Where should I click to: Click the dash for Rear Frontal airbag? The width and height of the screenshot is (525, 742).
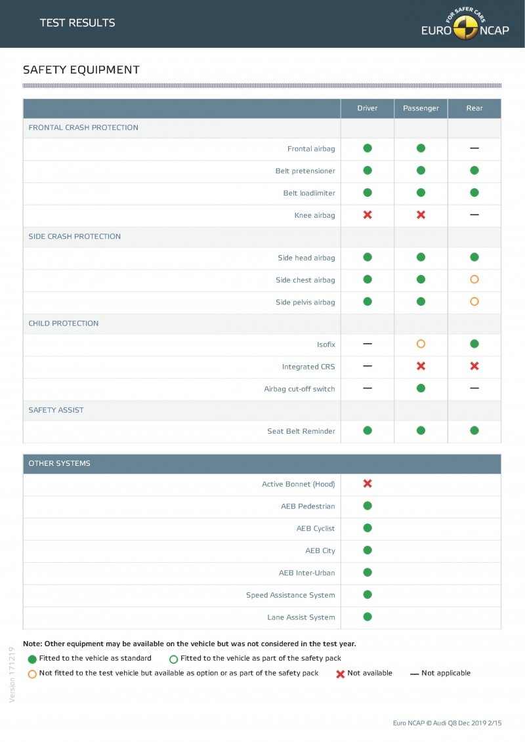click(x=474, y=148)
